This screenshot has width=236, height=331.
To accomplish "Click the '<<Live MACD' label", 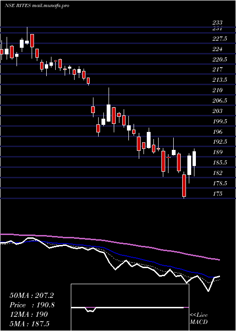I will pyautogui.click(x=199, y=319).
